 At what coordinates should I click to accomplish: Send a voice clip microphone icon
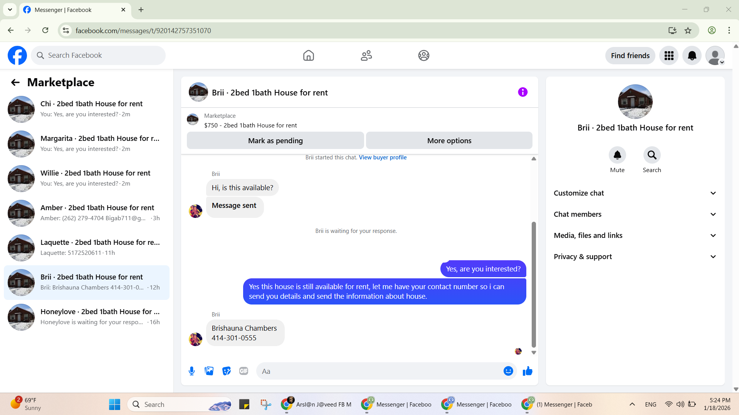(191, 371)
